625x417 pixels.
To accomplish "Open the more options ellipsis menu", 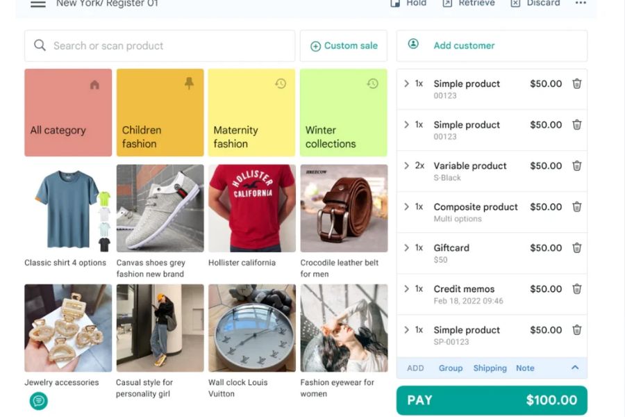I will [581, 3].
